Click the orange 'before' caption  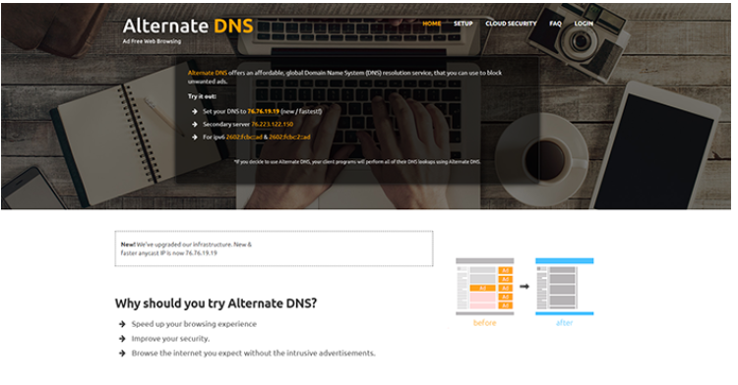point(485,323)
